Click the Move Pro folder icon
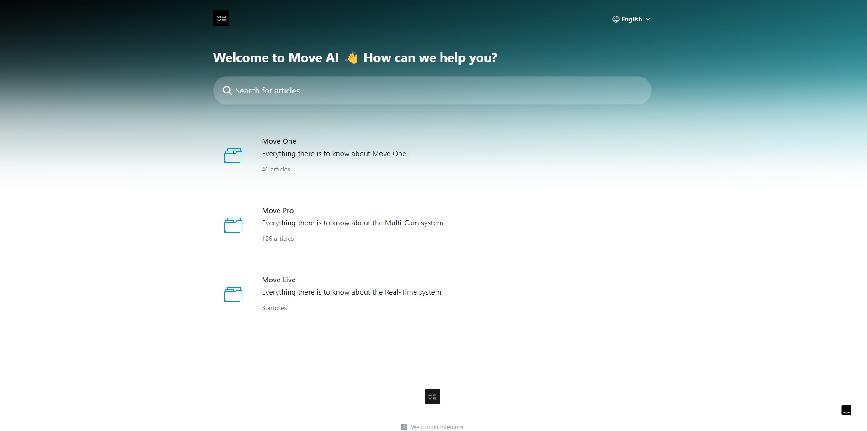The width and height of the screenshot is (867, 431). pos(233,225)
